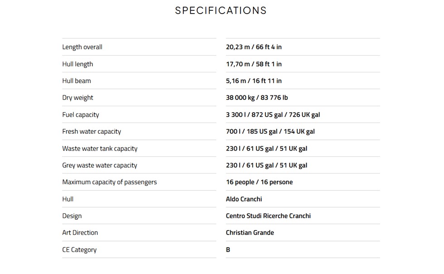Click the Christian Grande art director name
This screenshot has height=274, width=444.
coord(250,233)
